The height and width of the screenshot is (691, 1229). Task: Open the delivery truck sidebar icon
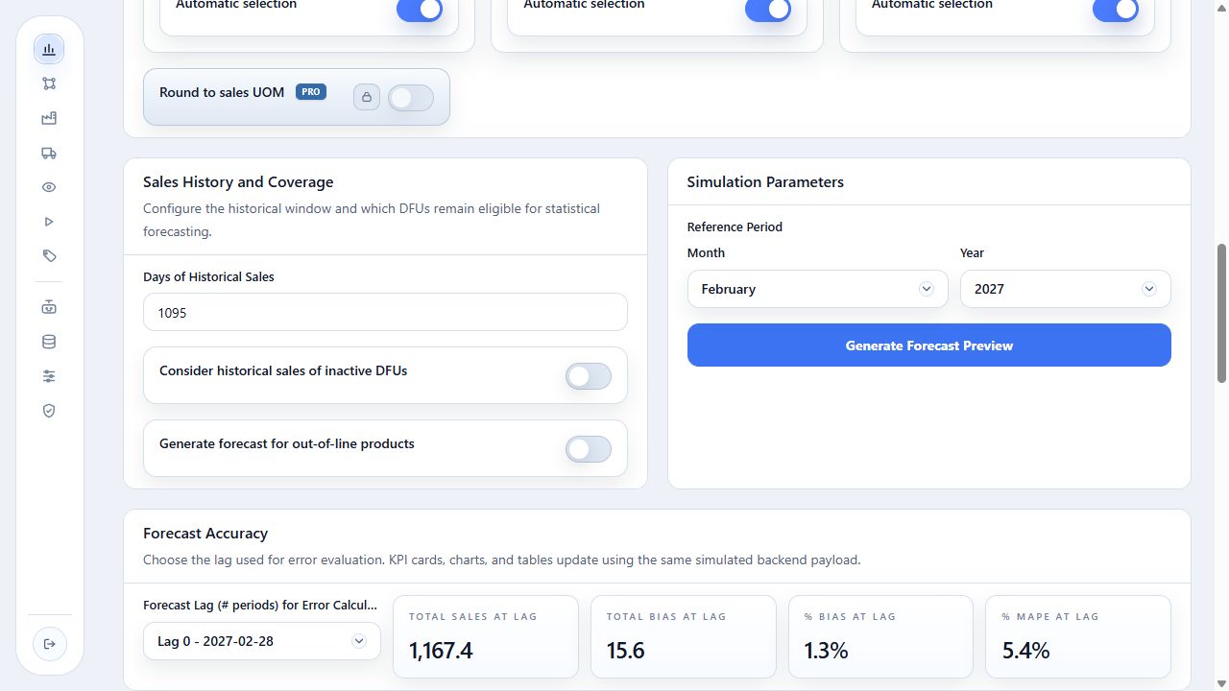tap(49, 153)
